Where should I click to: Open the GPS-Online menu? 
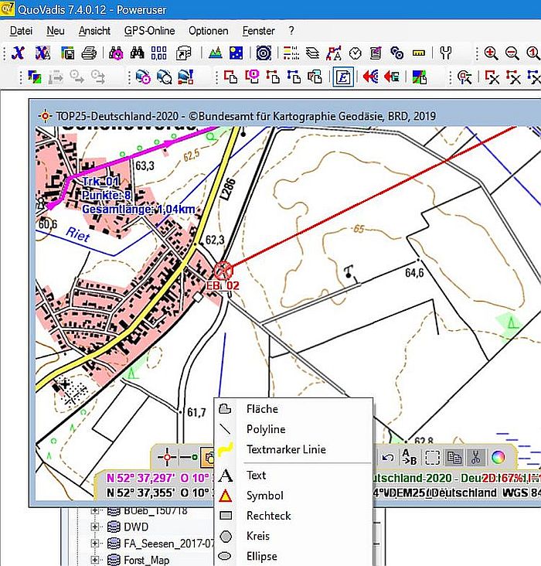[x=149, y=31]
